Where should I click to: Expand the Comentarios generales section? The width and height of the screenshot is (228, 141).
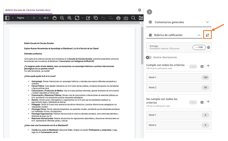tap(207, 22)
